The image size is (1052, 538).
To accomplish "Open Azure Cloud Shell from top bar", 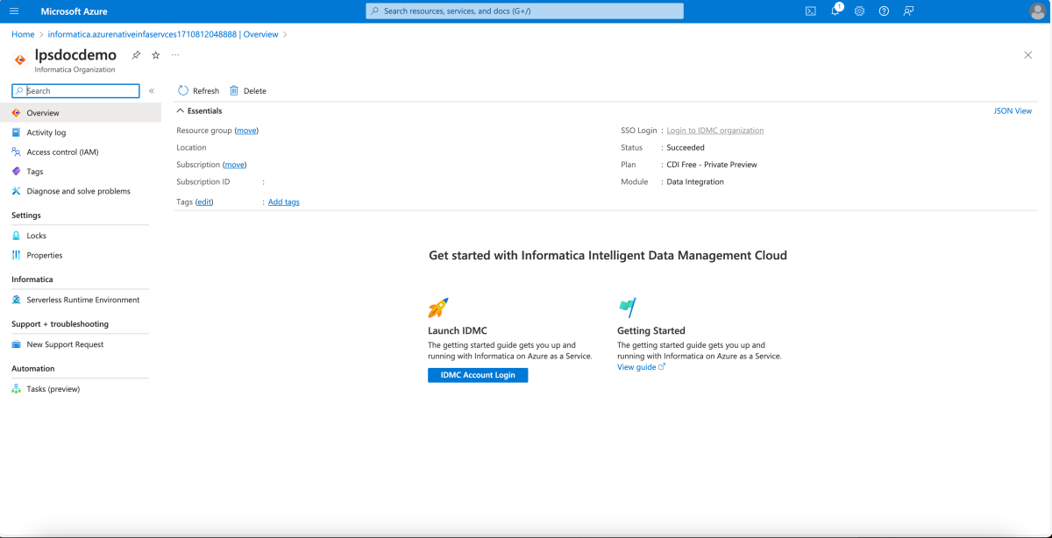I will coord(810,11).
